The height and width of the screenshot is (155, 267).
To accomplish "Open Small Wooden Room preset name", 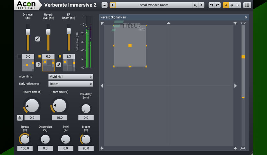I will [x=154, y=5].
